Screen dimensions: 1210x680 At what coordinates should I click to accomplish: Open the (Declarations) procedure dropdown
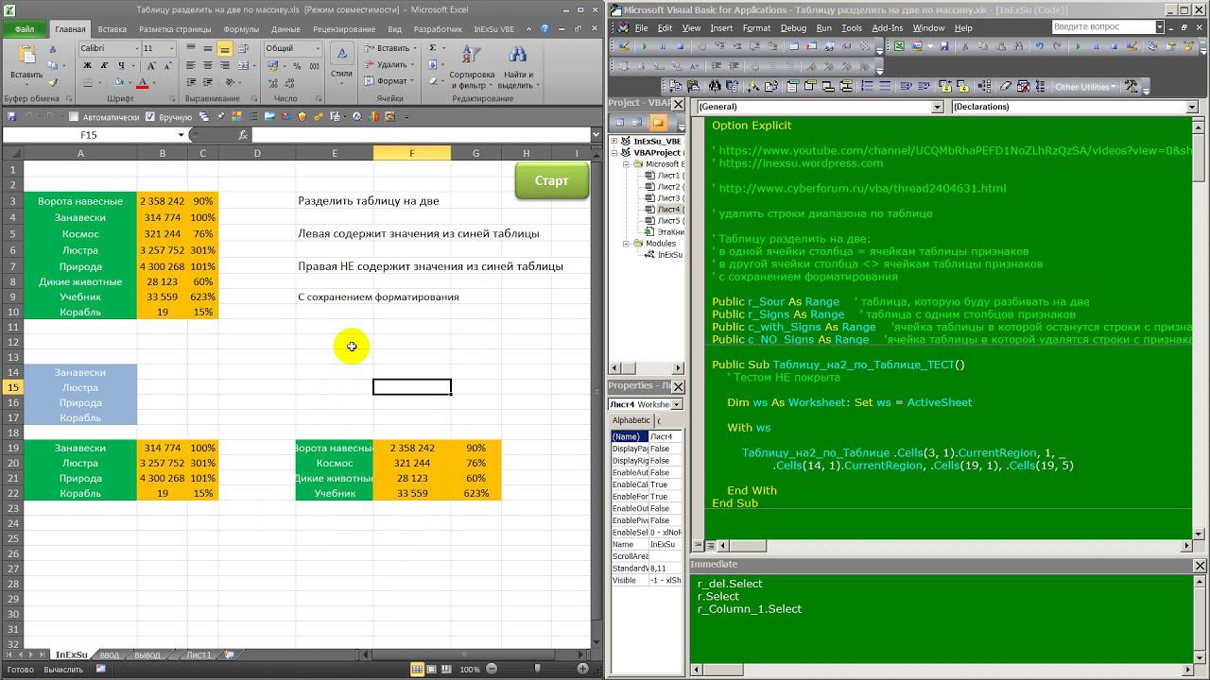pos(1190,107)
